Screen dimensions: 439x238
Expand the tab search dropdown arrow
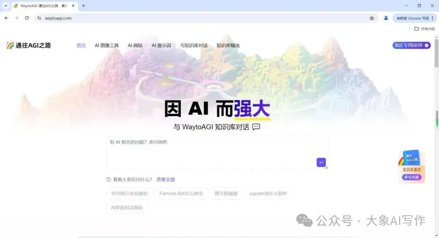(x=6, y=6)
